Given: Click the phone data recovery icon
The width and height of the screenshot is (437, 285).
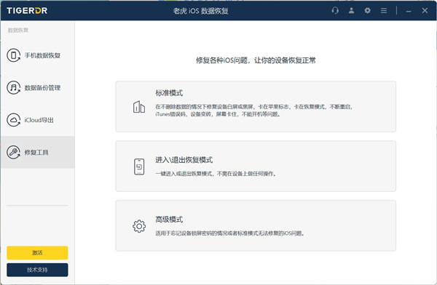Looking at the screenshot, I should click(x=13, y=55).
